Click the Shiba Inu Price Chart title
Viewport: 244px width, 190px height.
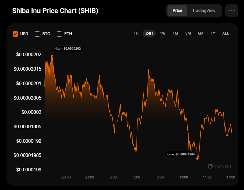tap(55, 11)
